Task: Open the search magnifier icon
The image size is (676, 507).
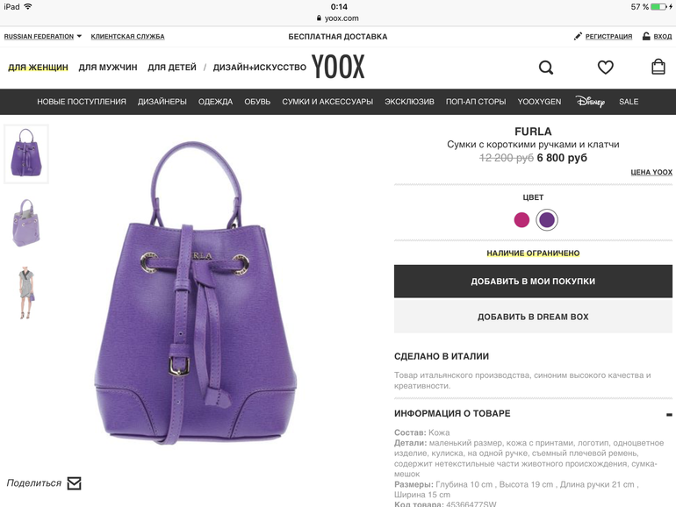Action: tap(546, 68)
